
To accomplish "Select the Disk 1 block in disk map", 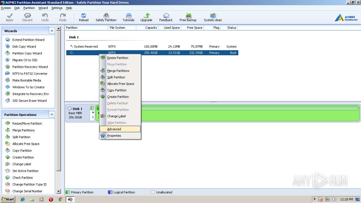I will click(x=77, y=113).
